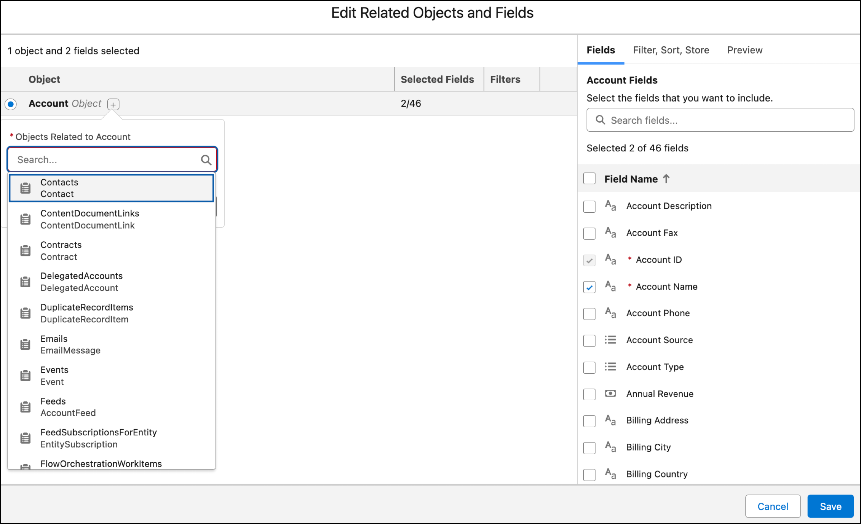The height and width of the screenshot is (524, 861).
Task: Switch to the Fields tab
Action: coord(601,50)
